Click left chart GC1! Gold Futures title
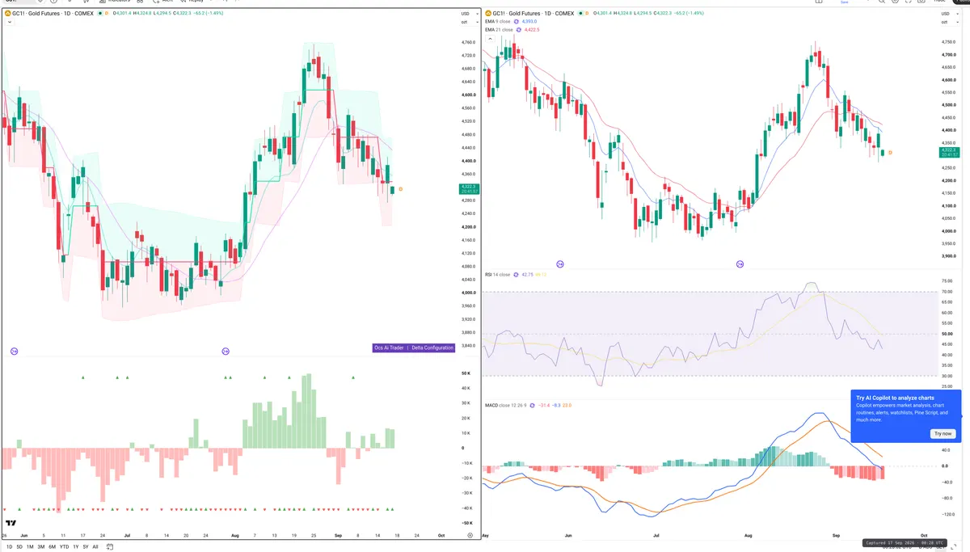Screen dimensions: 970x552 point(53,14)
